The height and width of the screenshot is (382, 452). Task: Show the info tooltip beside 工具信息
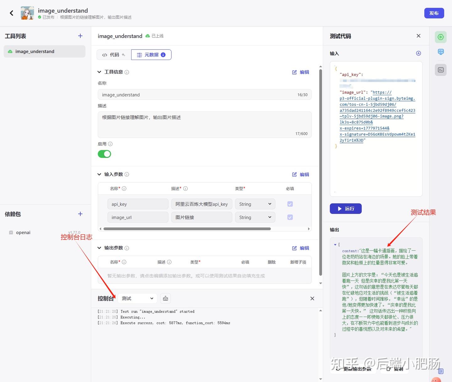click(127, 72)
